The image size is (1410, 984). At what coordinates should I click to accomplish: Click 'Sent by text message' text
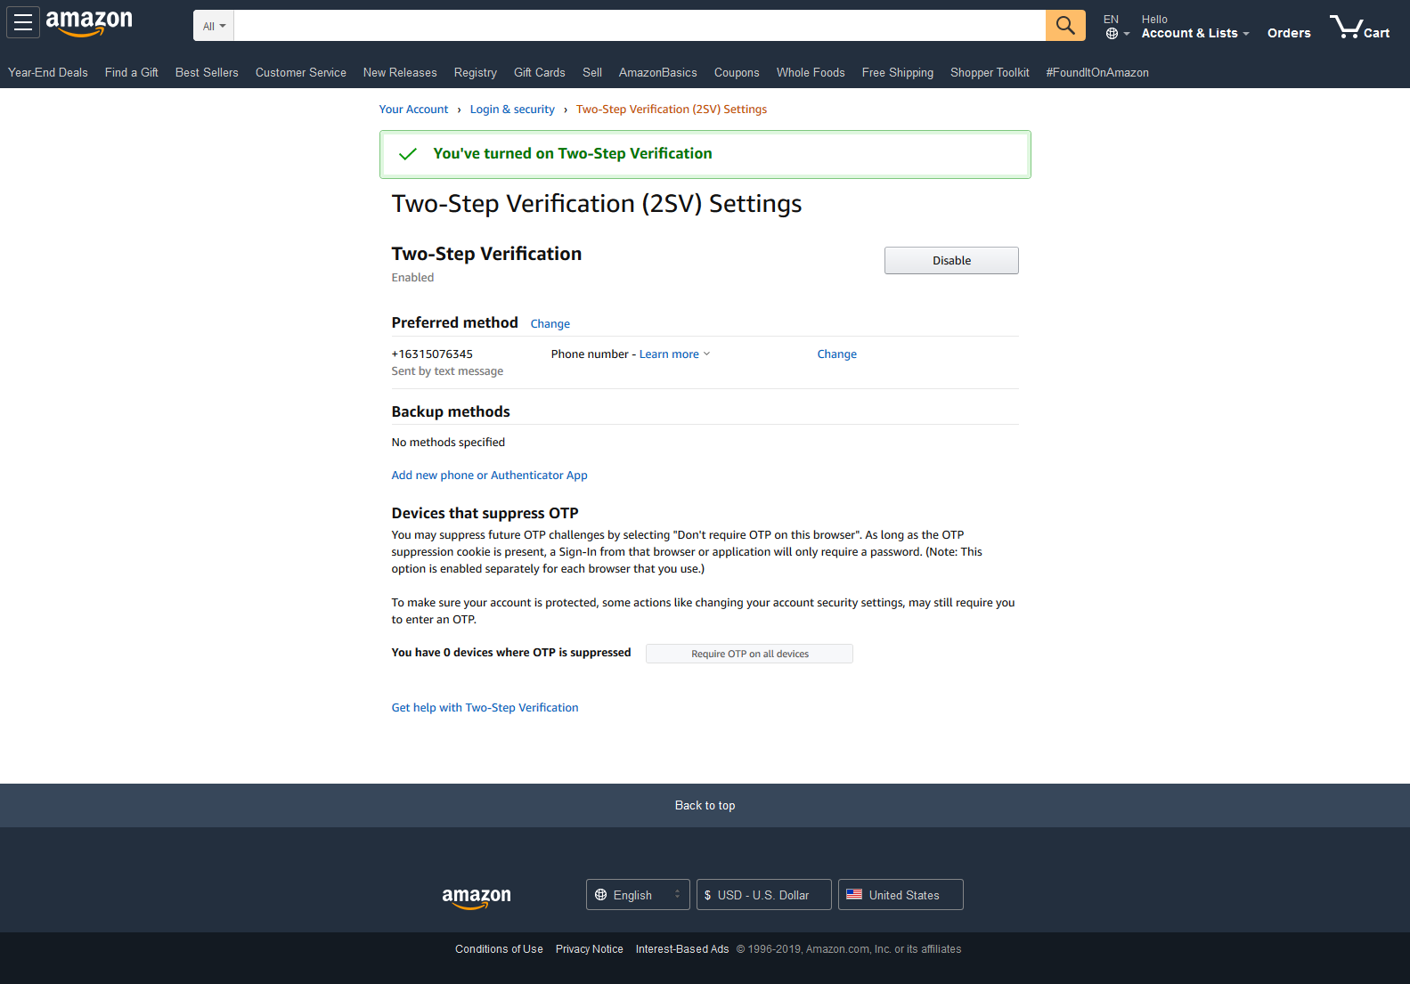[x=447, y=371]
